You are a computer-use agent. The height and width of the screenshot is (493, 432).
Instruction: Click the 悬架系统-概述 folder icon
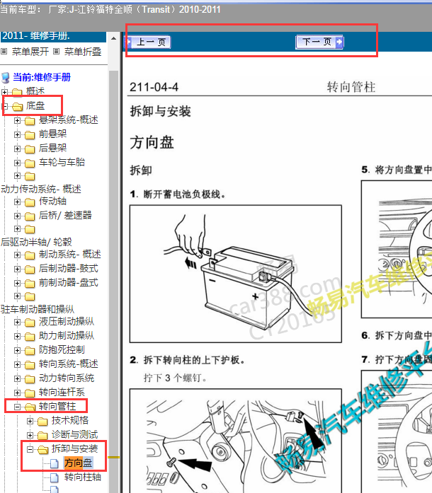coord(30,121)
